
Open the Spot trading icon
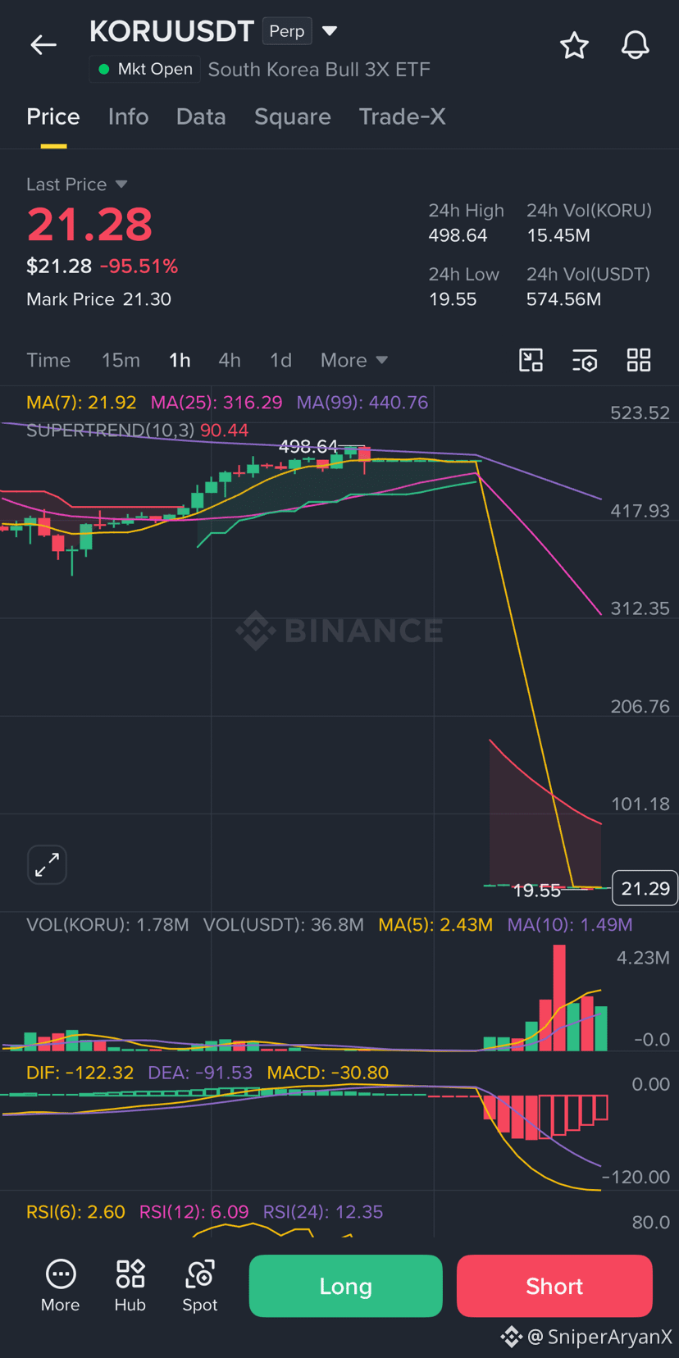pos(200,1286)
